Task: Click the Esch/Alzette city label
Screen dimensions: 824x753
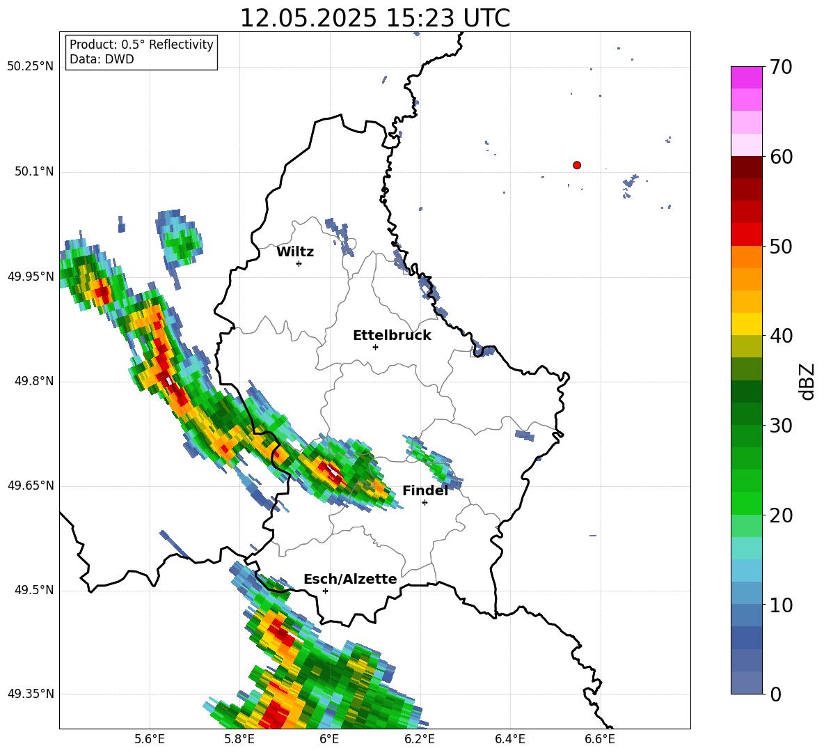Action: point(350,580)
